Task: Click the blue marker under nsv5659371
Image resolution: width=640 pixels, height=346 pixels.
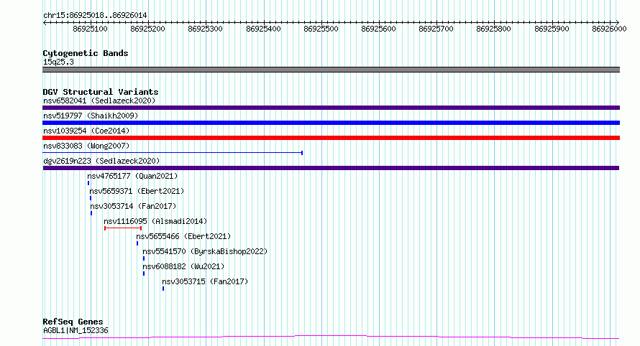Action: point(91,198)
